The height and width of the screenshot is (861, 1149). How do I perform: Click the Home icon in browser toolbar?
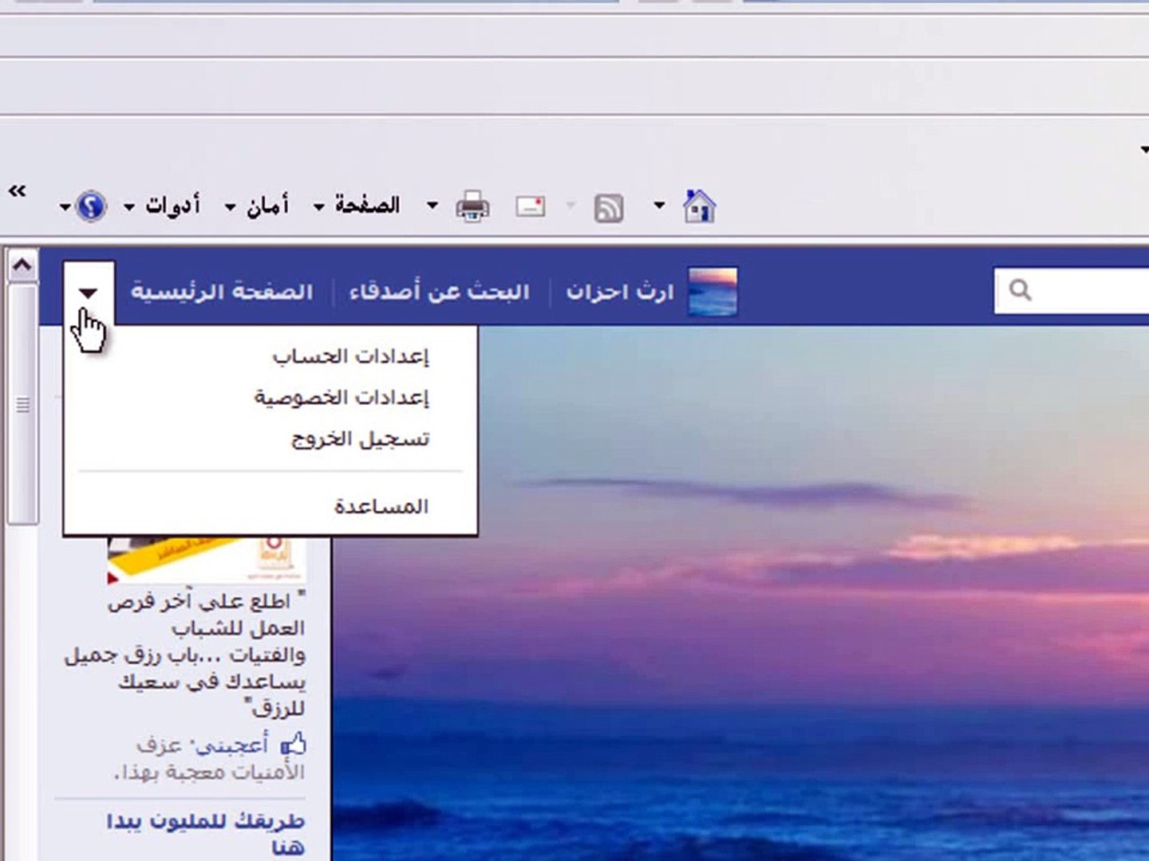[x=699, y=206]
